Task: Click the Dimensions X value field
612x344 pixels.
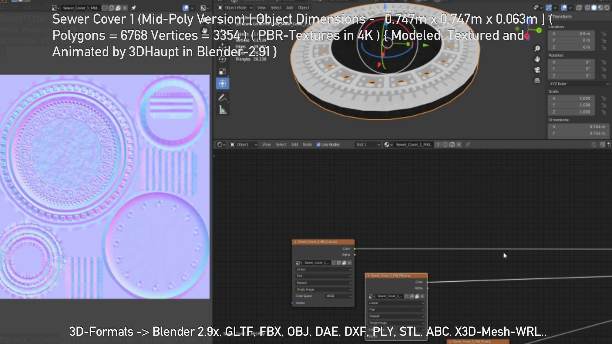Action: [578, 127]
